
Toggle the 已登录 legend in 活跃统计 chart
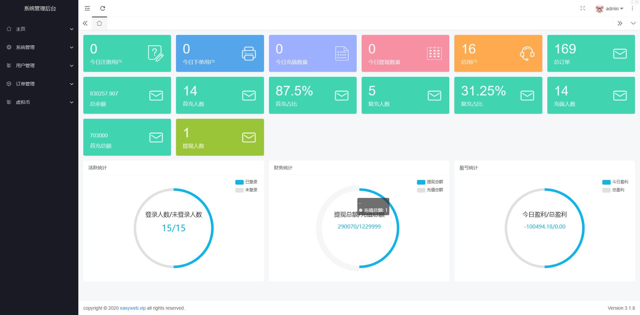pos(246,182)
